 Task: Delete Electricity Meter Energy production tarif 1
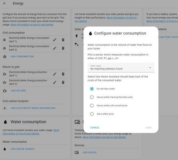pos(63,74)
